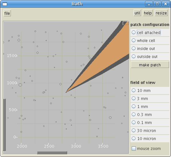171x157 pixels.
Task: Choose the 0.3 mm field of view
Action: click(x=150, y=114)
